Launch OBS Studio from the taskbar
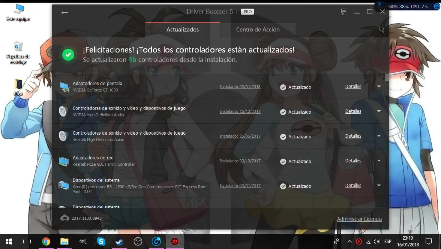Screen dimensions: 441x249 click(138, 241)
